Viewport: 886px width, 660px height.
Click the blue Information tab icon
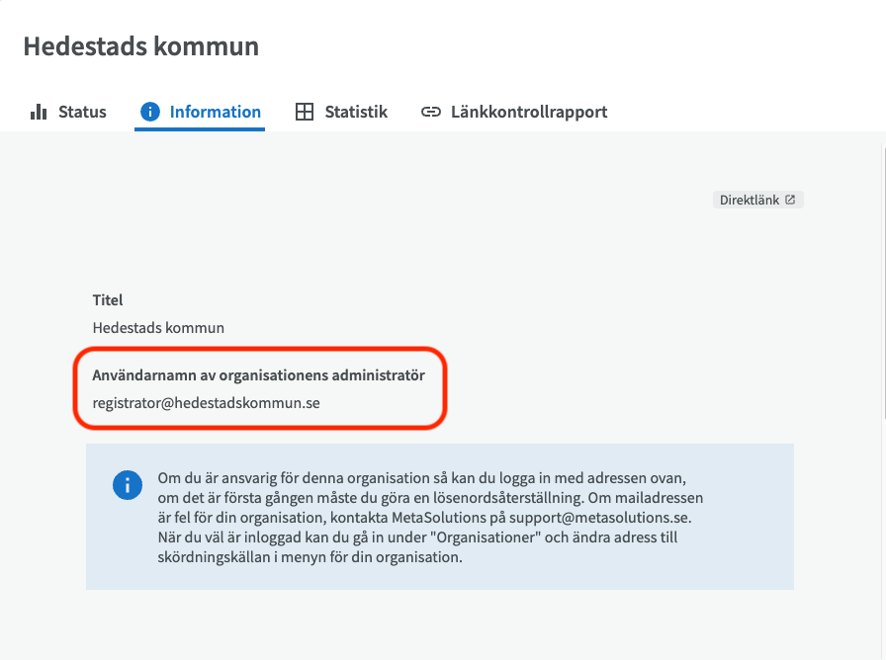[x=150, y=112]
